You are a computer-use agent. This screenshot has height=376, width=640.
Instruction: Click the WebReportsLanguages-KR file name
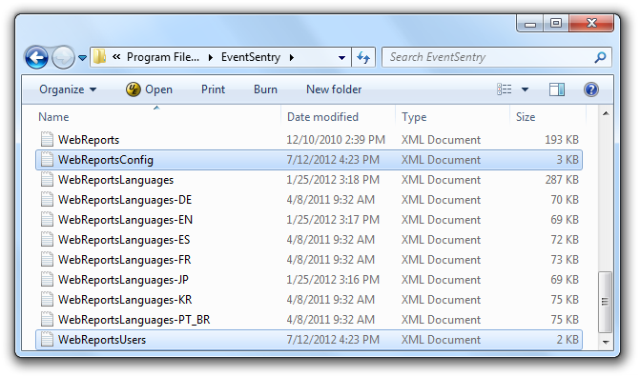tap(125, 300)
